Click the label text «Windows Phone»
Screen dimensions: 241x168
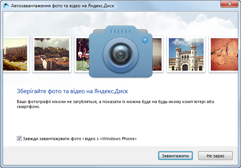(118, 139)
